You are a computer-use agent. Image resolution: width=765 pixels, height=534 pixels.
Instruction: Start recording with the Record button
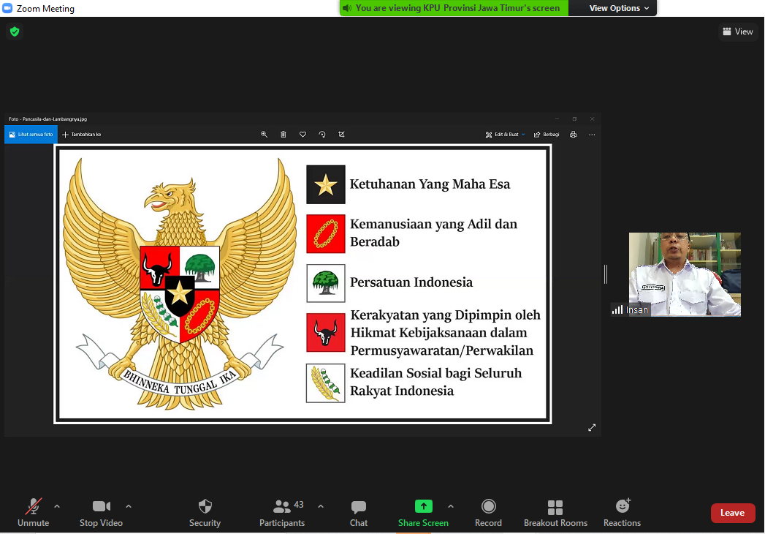488,512
